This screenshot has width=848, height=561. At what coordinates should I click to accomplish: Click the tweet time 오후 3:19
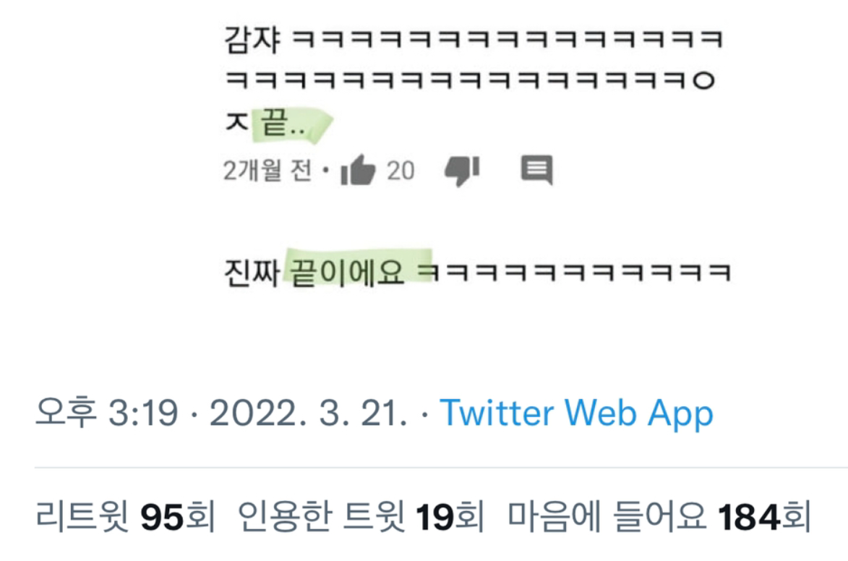tap(106, 413)
